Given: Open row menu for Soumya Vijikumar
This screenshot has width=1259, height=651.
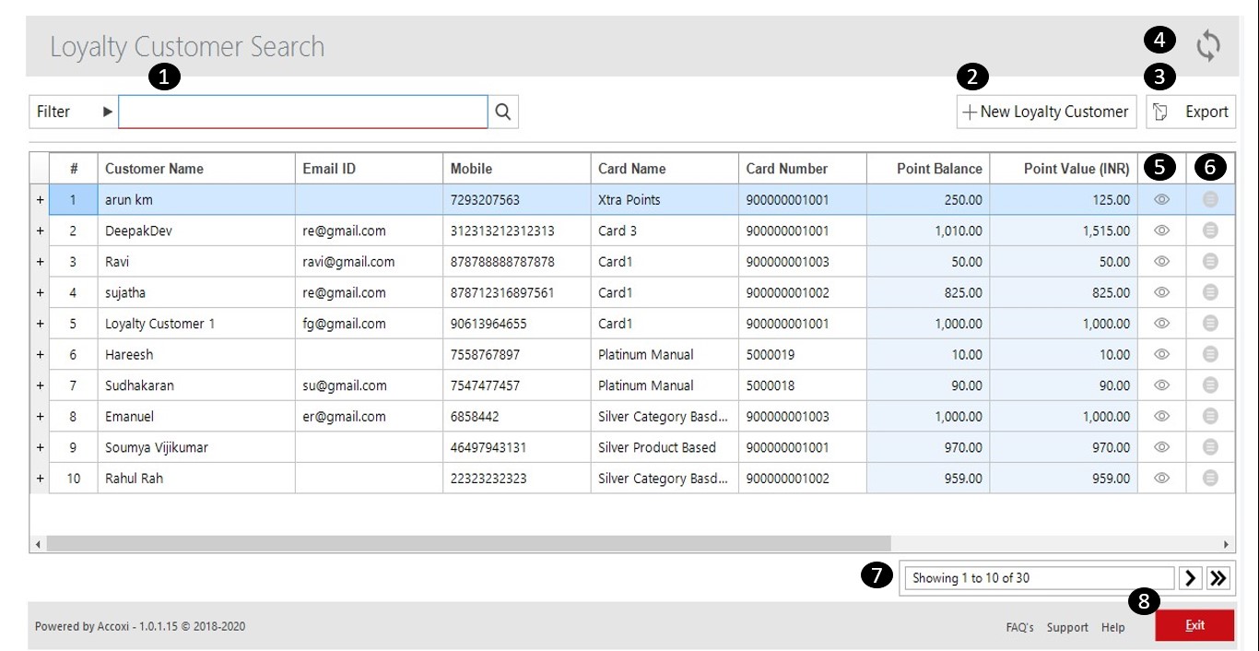Looking at the screenshot, I should (1210, 447).
